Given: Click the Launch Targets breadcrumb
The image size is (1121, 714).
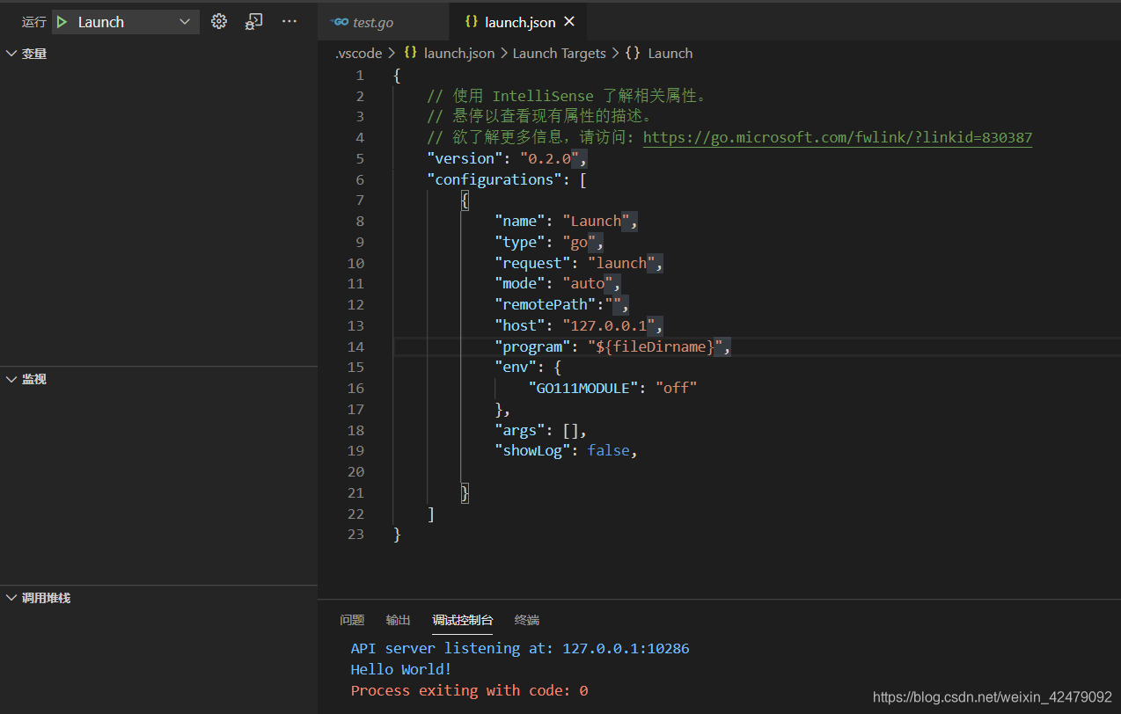Looking at the screenshot, I should (560, 54).
